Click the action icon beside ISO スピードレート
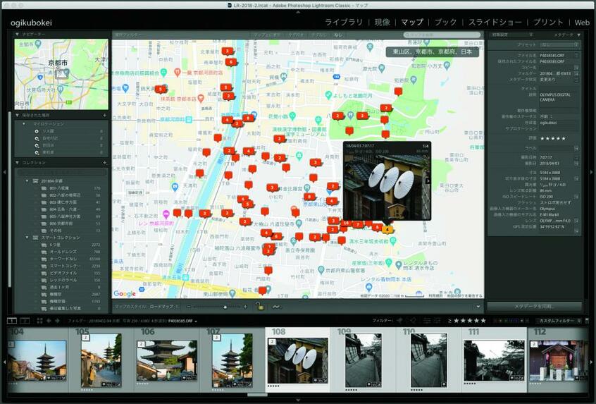The height and width of the screenshot is (404, 596). pyautogui.click(x=576, y=197)
